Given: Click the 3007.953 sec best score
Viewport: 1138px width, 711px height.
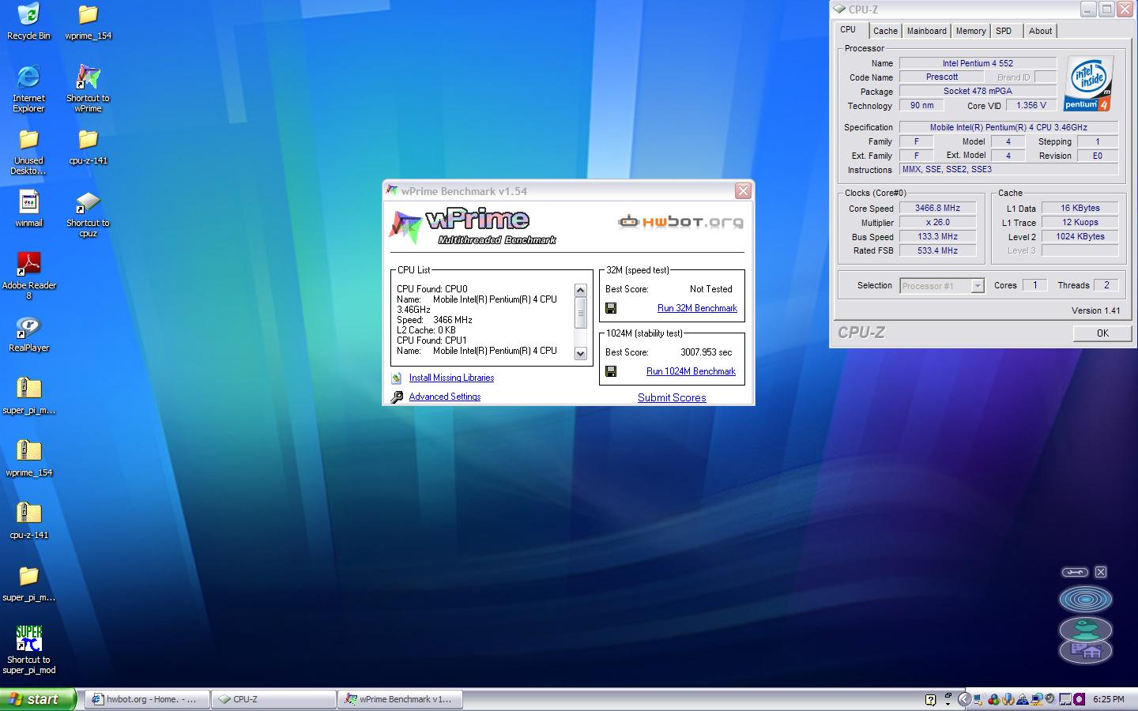Looking at the screenshot, I should [x=706, y=352].
